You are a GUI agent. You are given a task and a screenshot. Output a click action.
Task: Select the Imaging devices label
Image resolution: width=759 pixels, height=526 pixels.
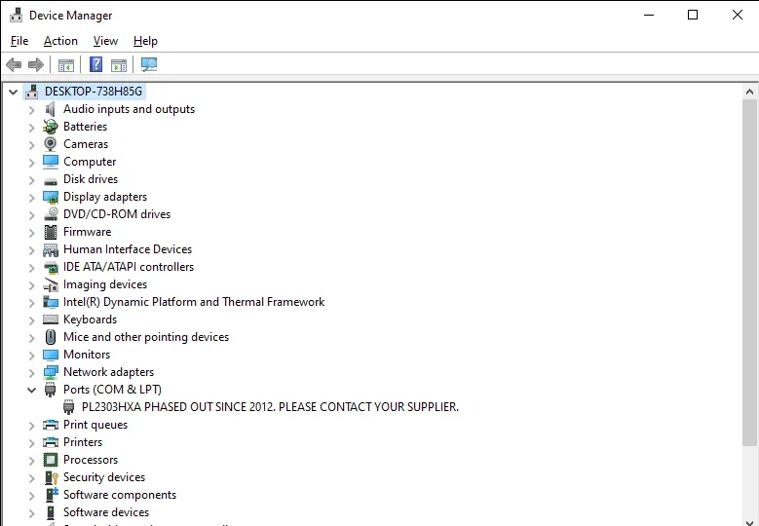pyautogui.click(x=105, y=284)
